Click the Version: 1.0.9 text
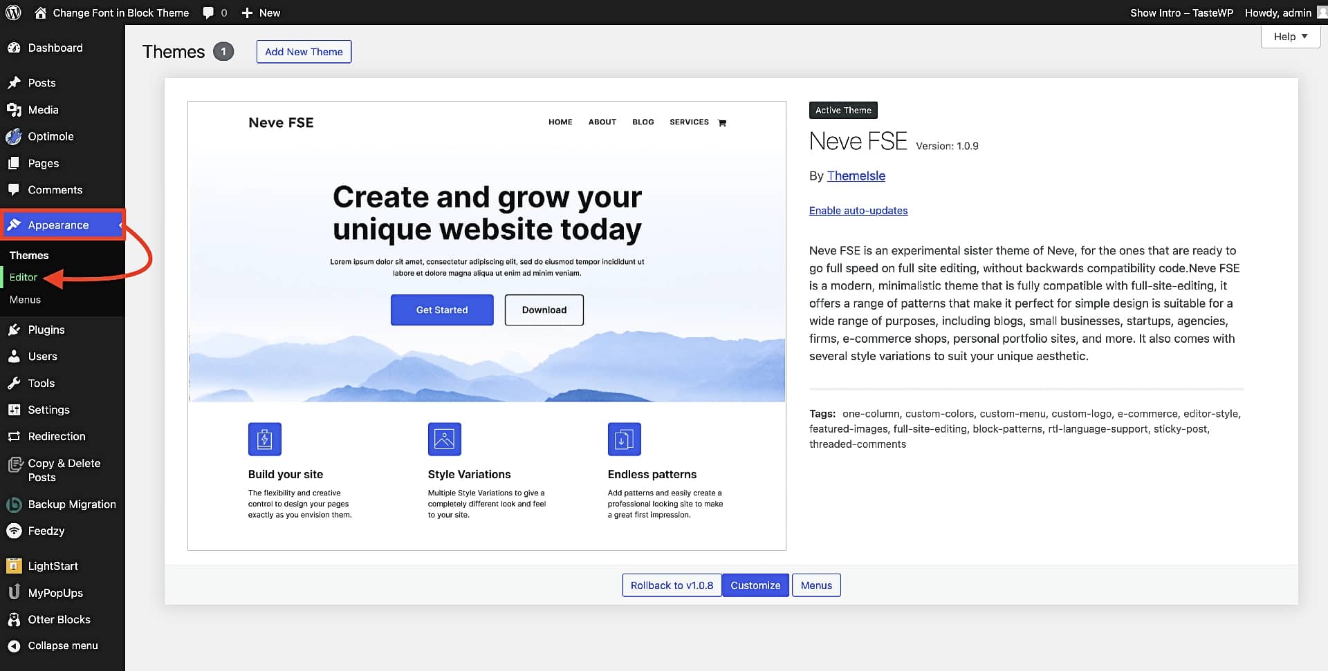This screenshot has width=1328, height=671. coord(947,146)
